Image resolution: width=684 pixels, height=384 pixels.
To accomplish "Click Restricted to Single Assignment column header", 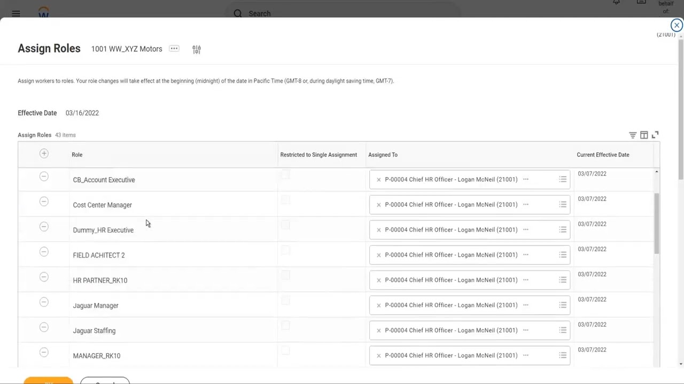I will 318,155.
